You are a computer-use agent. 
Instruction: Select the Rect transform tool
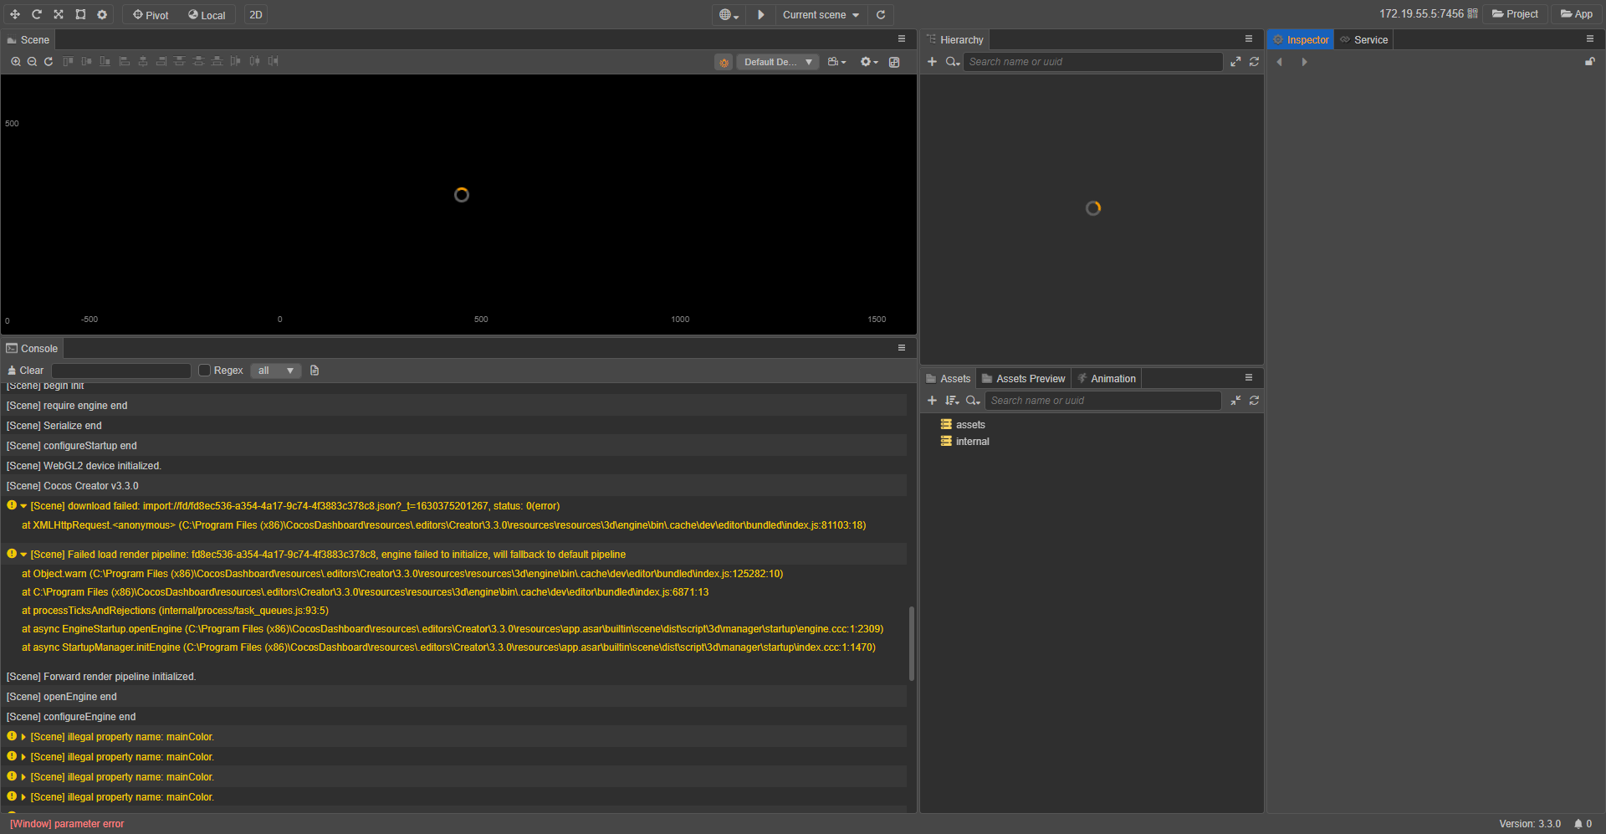[x=80, y=14]
